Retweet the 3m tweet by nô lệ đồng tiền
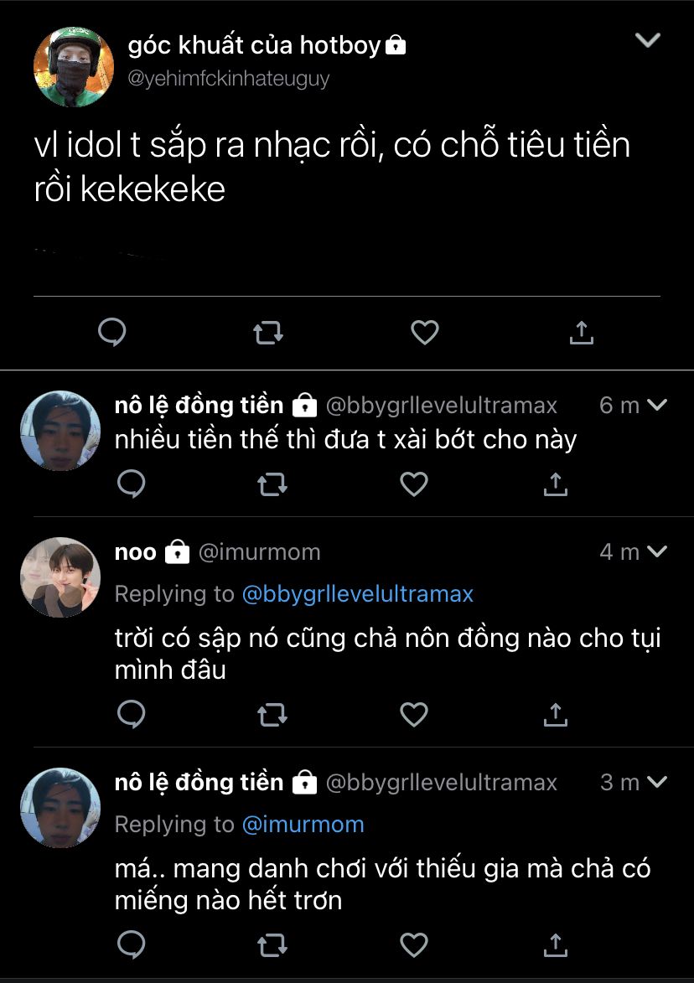Viewport: 694px width, 983px height. 272,944
